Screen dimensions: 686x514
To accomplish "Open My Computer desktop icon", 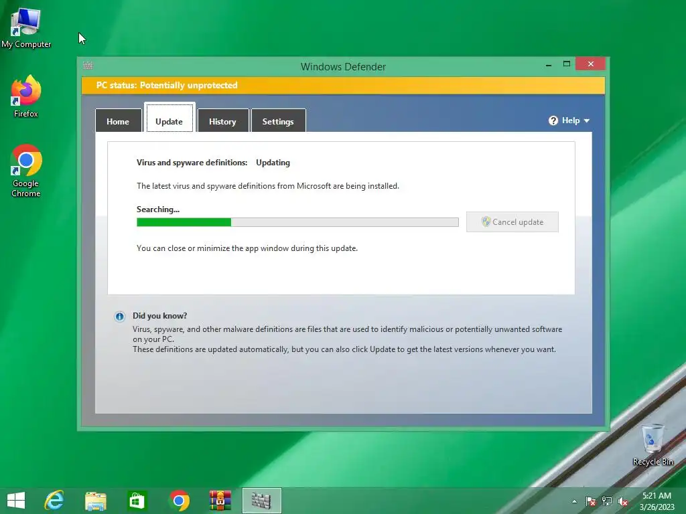I will click(26, 28).
